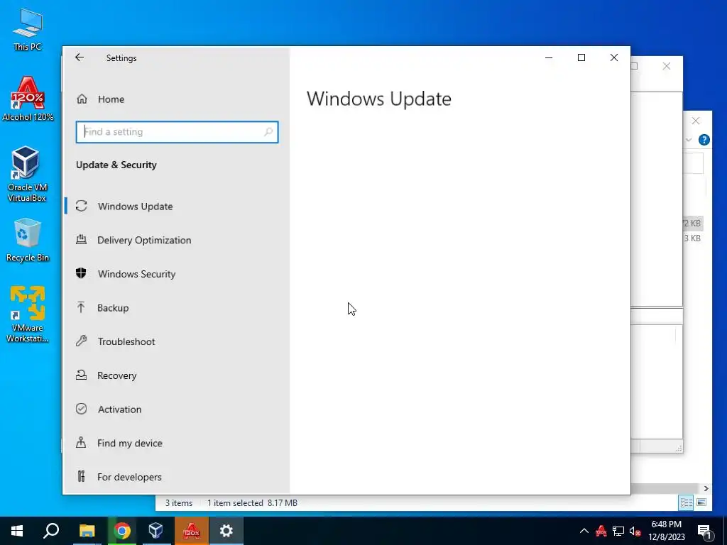Viewport: 727px width, 545px height.
Task: Click '1 item selected 8.17 MB' status text
Action: (252, 503)
